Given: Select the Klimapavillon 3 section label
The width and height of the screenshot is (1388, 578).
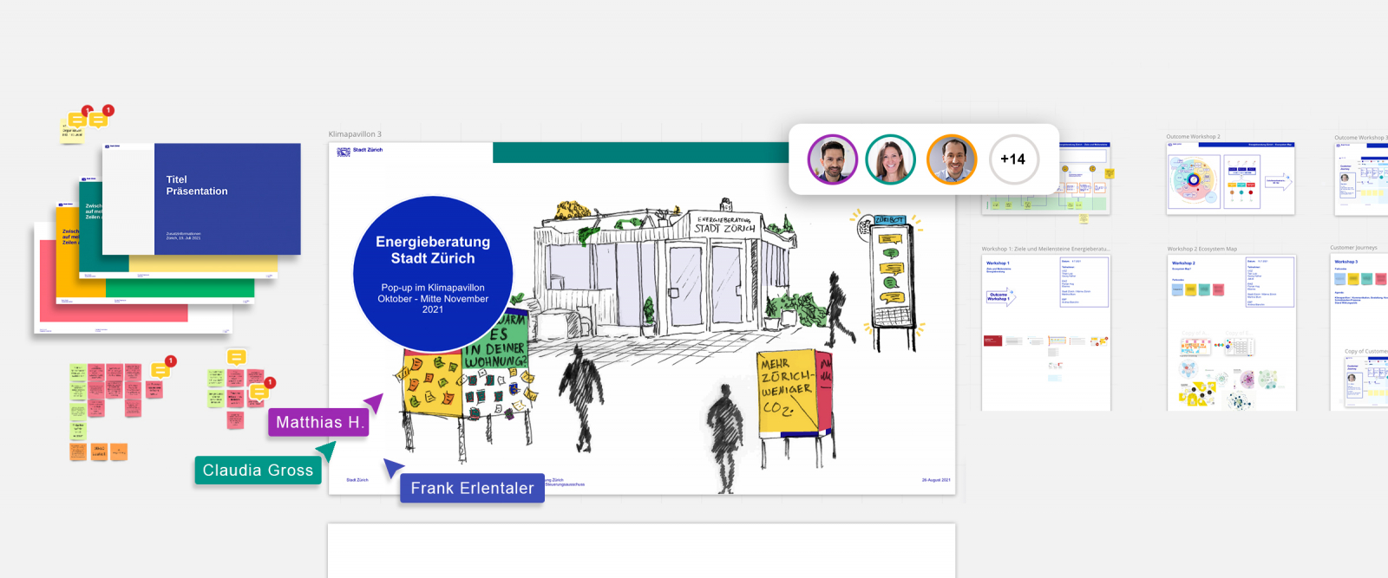Looking at the screenshot, I should [x=355, y=134].
